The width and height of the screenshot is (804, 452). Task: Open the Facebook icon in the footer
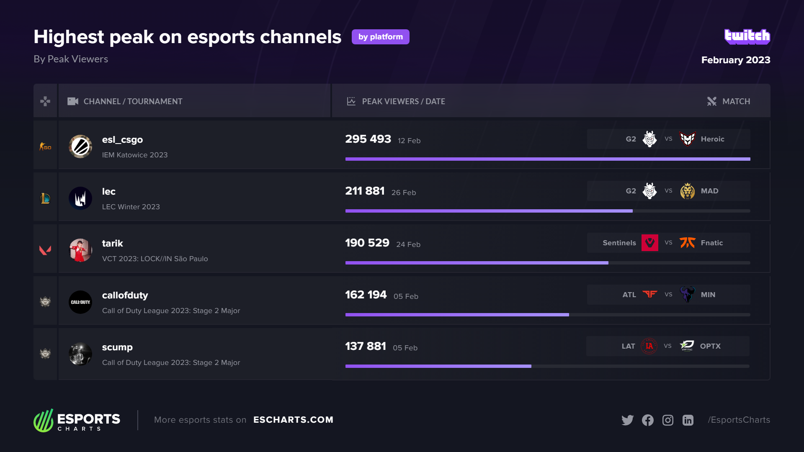648,420
